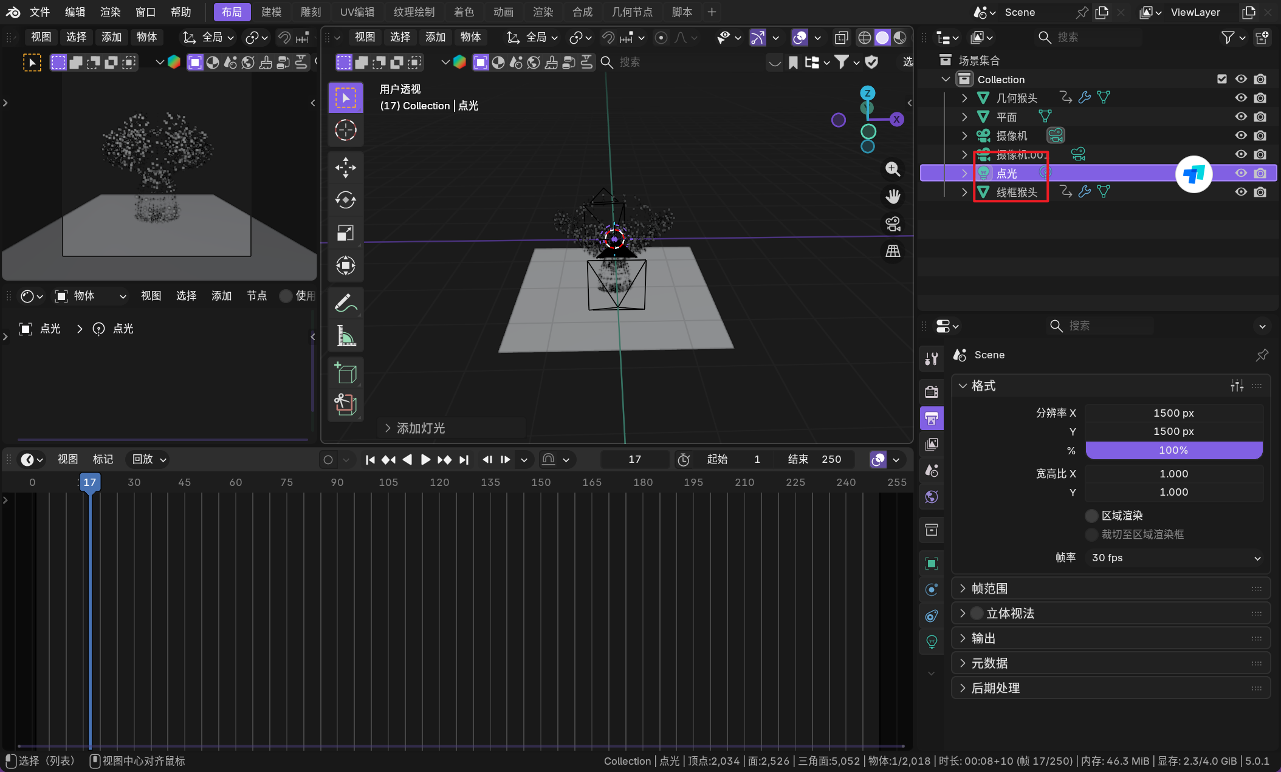
Task: Hide 几何猴头 object in viewport
Action: pyautogui.click(x=1241, y=98)
